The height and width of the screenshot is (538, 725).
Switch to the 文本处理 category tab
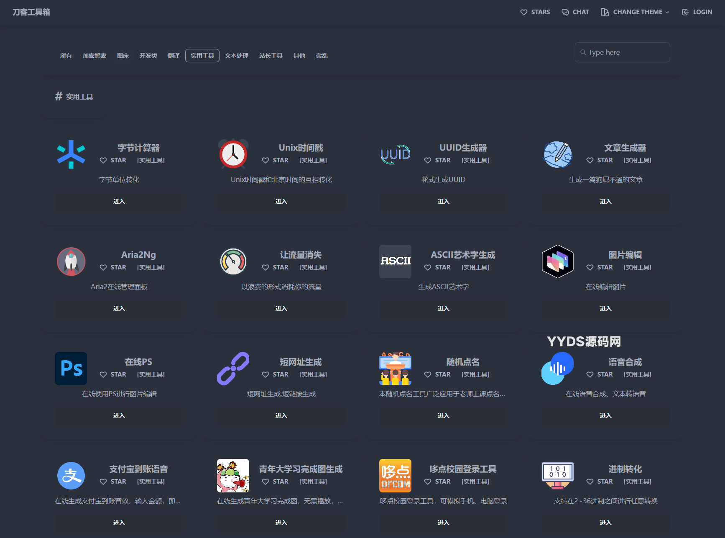(x=237, y=56)
